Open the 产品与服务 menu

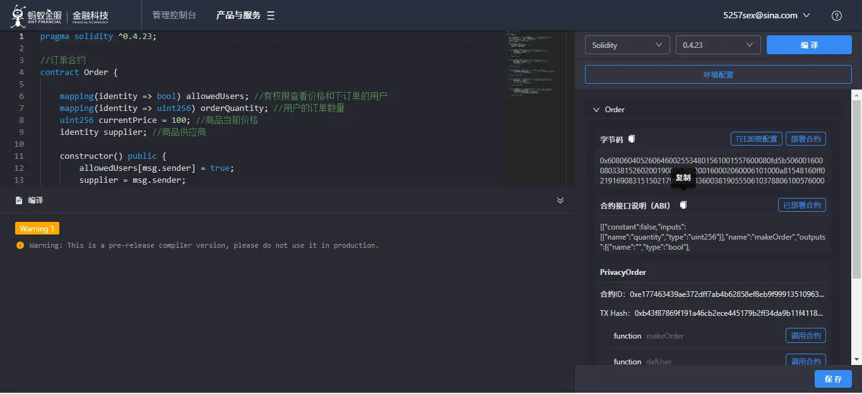point(238,15)
